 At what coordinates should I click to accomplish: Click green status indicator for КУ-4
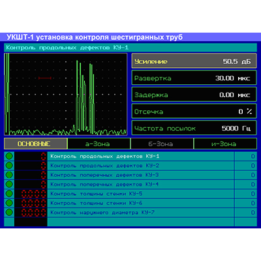pyautogui.click(x=9, y=184)
